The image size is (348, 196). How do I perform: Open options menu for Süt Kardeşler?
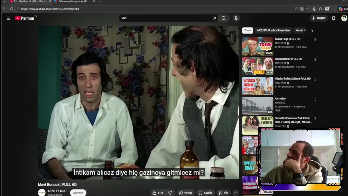coord(315,60)
